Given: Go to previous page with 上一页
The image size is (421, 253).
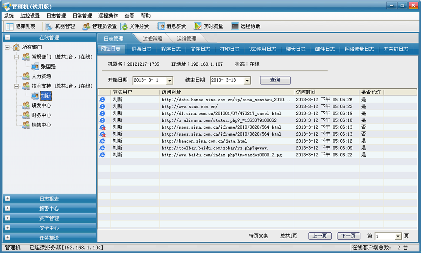Looking at the screenshot, I should 320,236.
